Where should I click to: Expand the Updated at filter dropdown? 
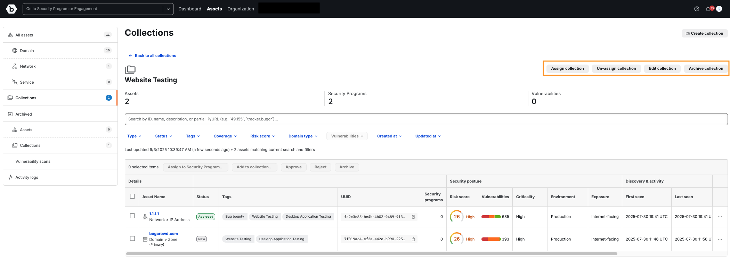tap(428, 136)
